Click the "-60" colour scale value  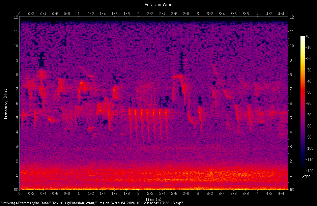308,104
